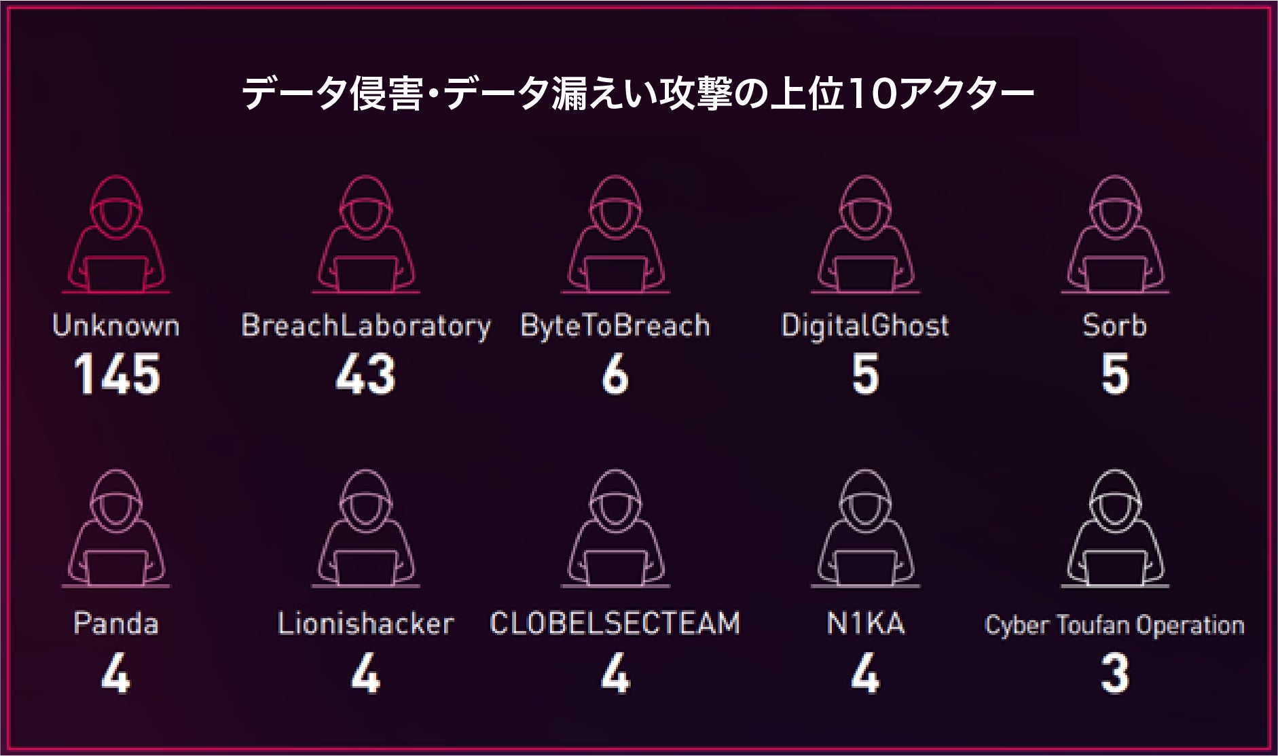Click the hacker icon above BreachLaboratory
Screen dimensions: 1278x756
click(366, 235)
